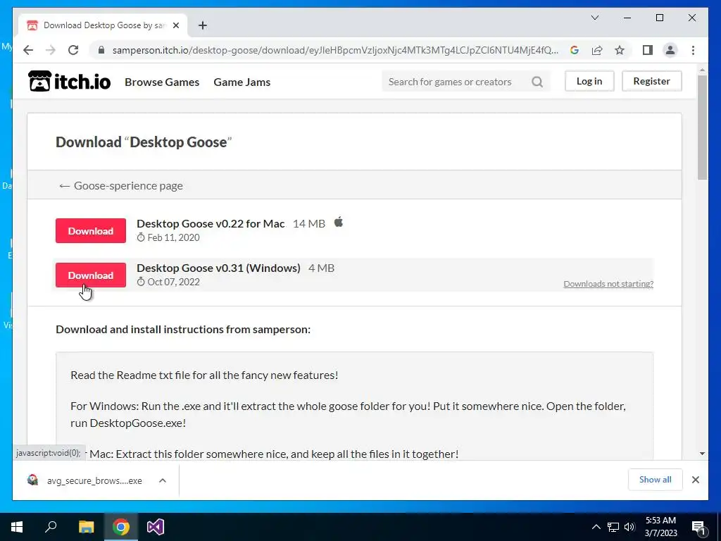Show hidden tray icons
721x541 pixels.
[x=596, y=527]
